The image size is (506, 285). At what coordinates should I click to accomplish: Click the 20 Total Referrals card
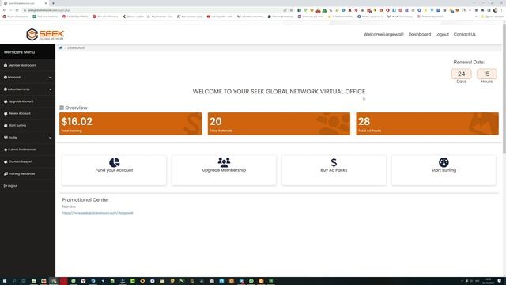pyautogui.click(x=279, y=123)
